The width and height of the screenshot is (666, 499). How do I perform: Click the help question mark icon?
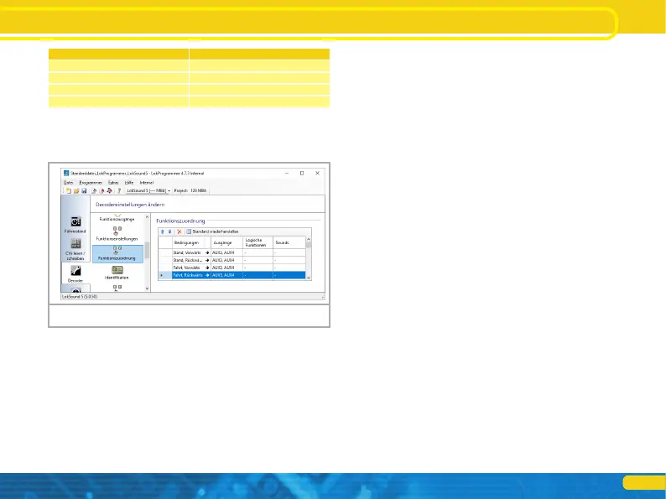(119, 191)
